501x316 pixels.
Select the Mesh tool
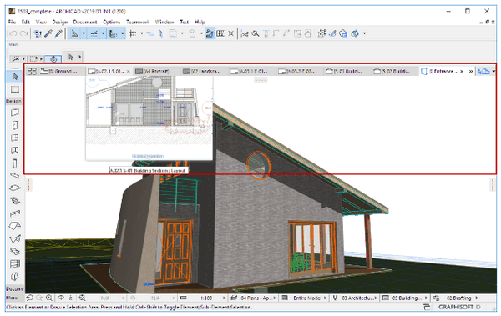(15, 251)
